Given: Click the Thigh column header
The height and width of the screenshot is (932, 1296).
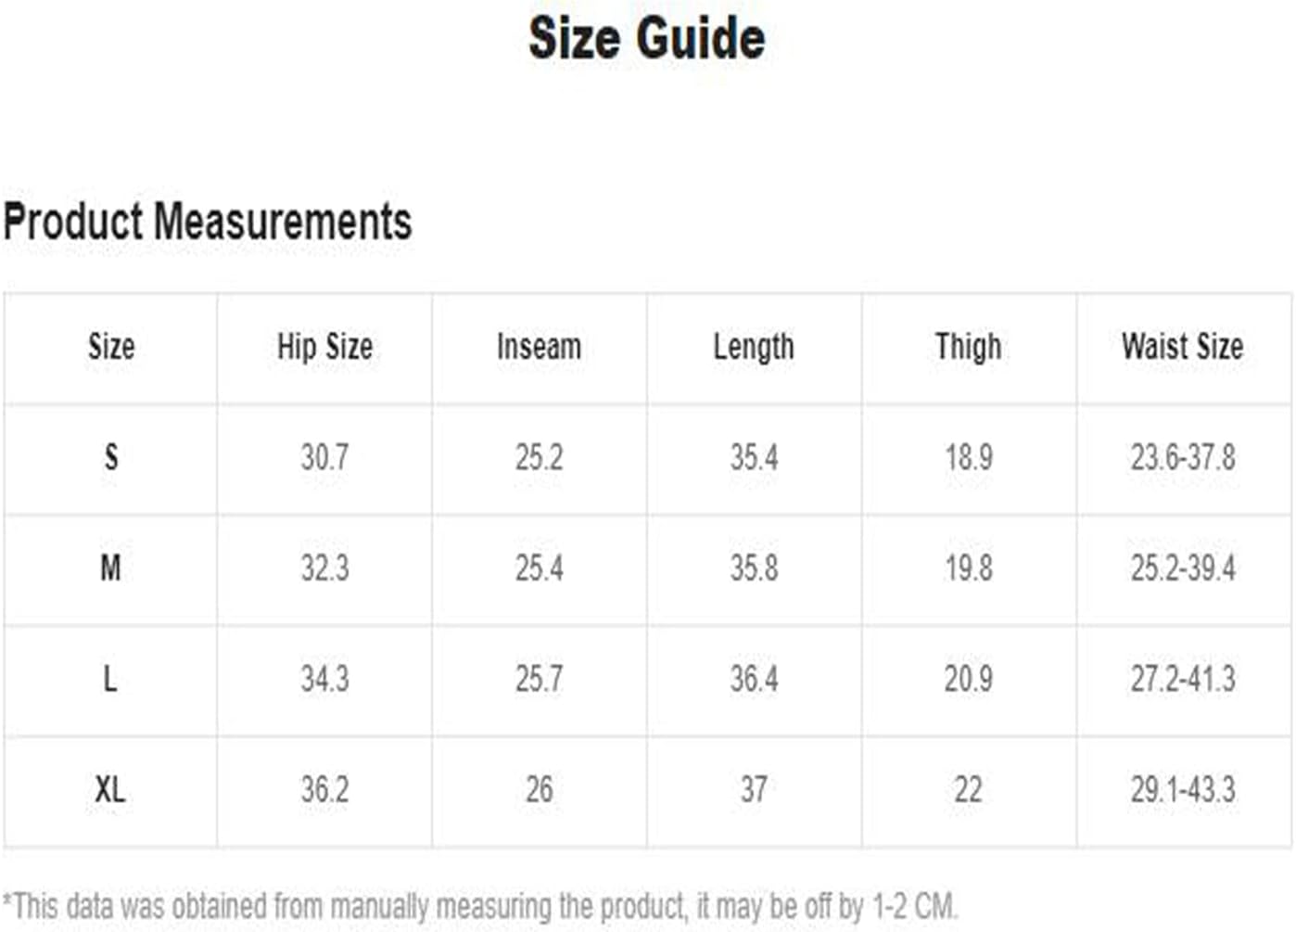Looking at the screenshot, I should pos(968,347).
